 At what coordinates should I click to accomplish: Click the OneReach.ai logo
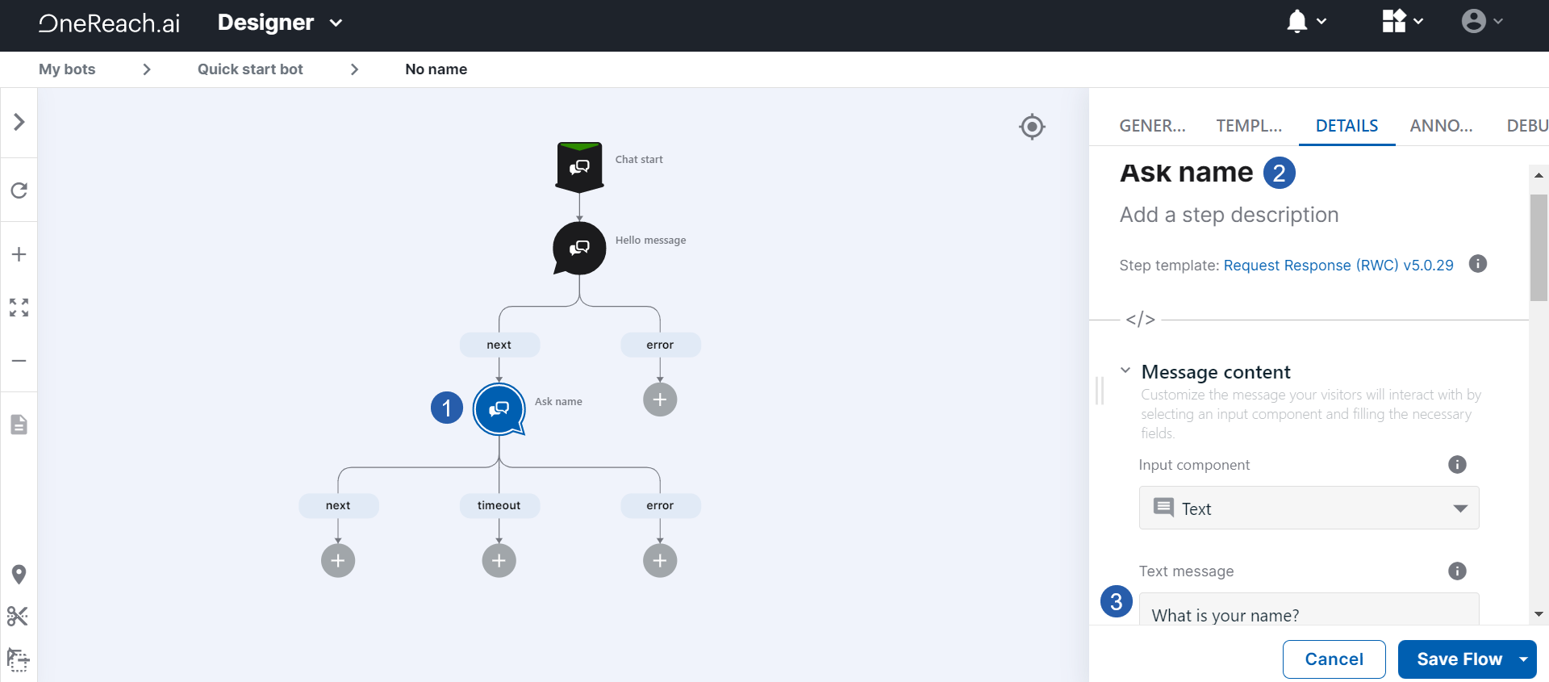tap(109, 23)
